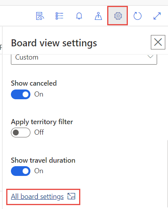Click the open-in-window icon beside All board settings
Screen dimensions: 168x209
coord(71,196)
